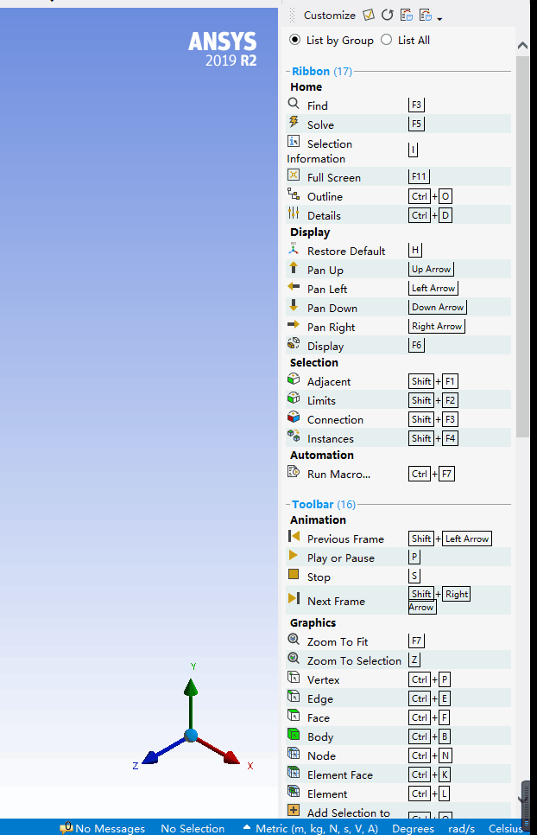Click the Stop animation square
This screenshot has width=537, height=835.
(294, 574)
